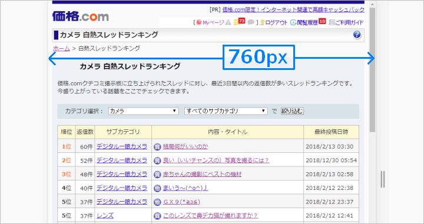Click question icon beside 赤ちゃんの撮影にベストの機材
Image resolution: width=424 pixels, height=224 pixels.
point(157,175)
